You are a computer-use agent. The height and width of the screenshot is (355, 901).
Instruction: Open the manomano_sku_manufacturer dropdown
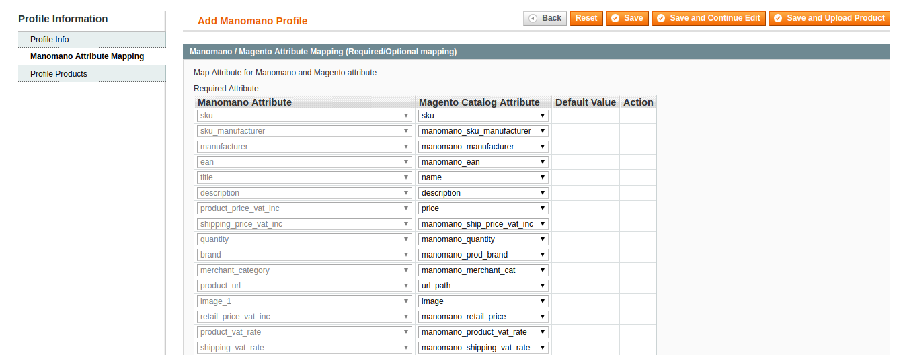tap(483, 131)
